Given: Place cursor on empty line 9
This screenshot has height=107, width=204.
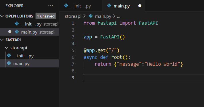Looking at the screenshot, I should (x=143, y=78).
